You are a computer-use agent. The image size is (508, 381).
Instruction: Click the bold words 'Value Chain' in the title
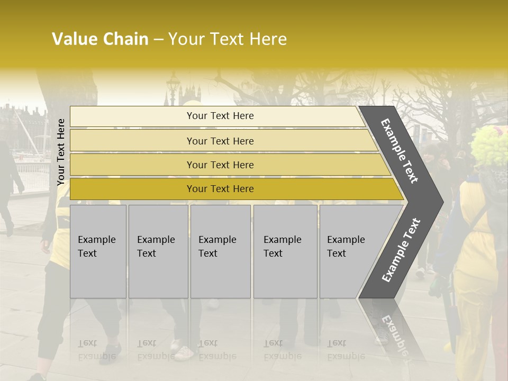(100, 39)
